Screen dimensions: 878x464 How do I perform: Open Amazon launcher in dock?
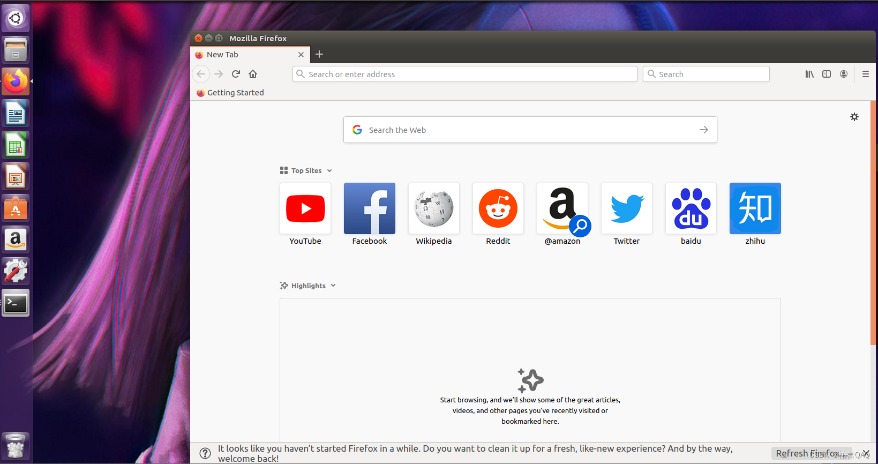16,240
